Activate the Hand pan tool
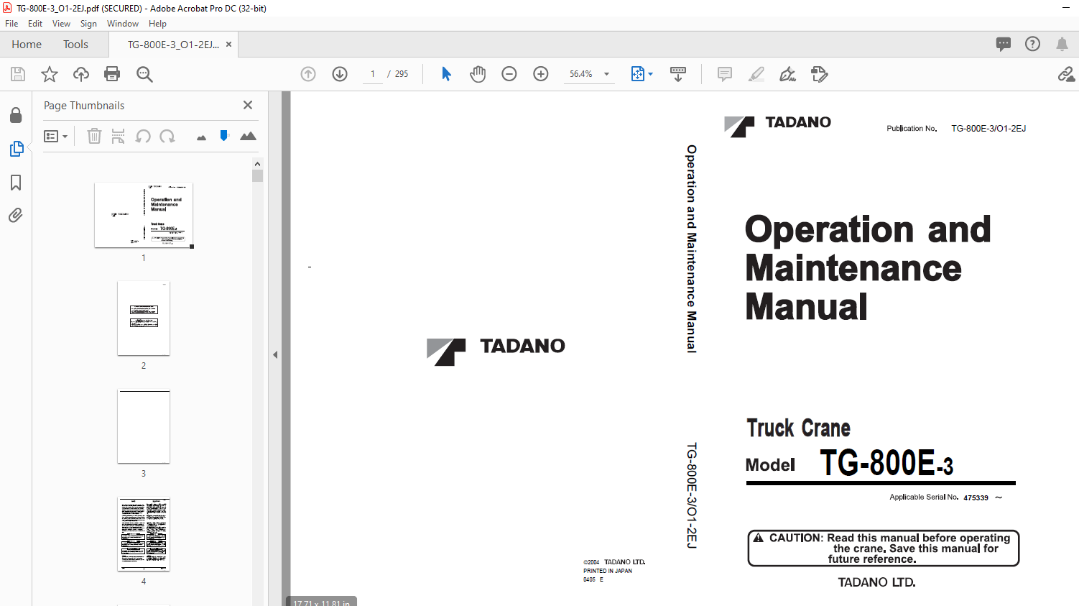The image size is (1079, 606). pos(478,74)
